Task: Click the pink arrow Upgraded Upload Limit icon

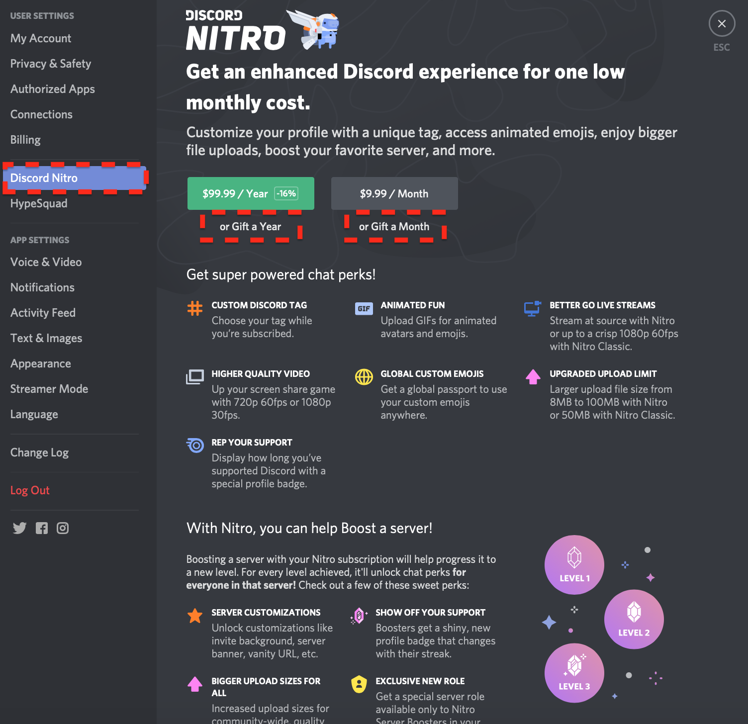Action: pyautogui.click(x=533, y=377)
